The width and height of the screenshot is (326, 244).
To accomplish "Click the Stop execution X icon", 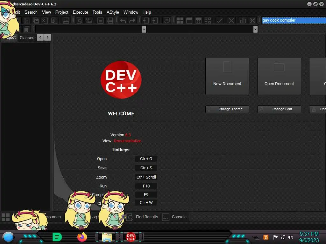I will [231, 21].
